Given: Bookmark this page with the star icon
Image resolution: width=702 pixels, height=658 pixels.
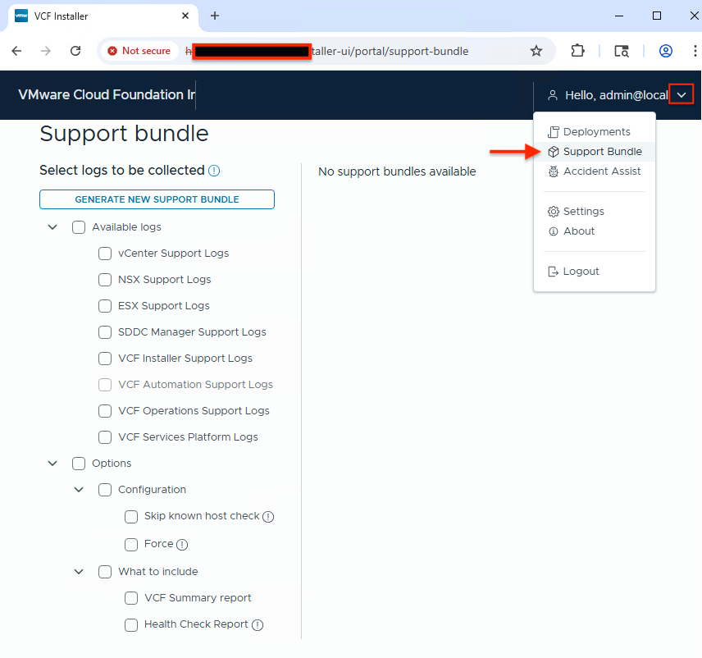Looking at the screenshot, I should 536,51.
